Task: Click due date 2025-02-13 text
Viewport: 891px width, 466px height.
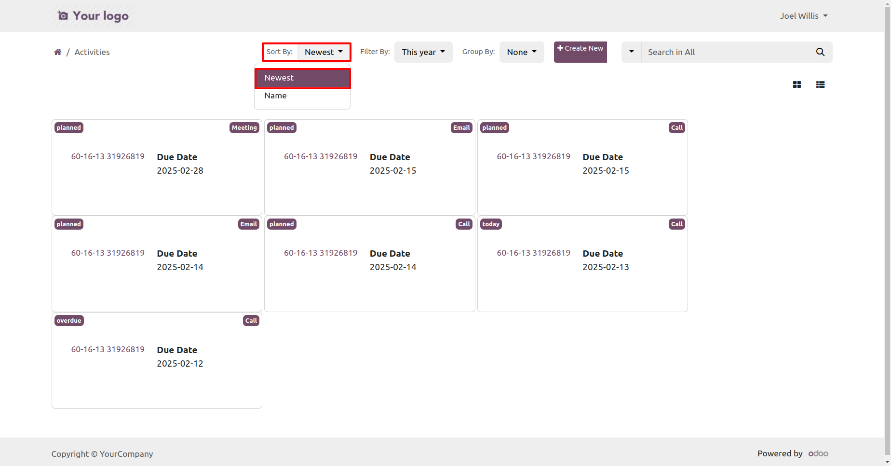Action: point(606,267)
